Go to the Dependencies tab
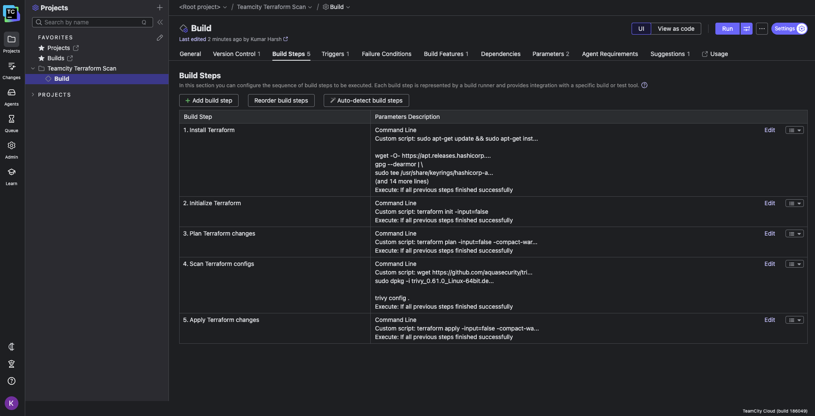 [x=501, y=54]
